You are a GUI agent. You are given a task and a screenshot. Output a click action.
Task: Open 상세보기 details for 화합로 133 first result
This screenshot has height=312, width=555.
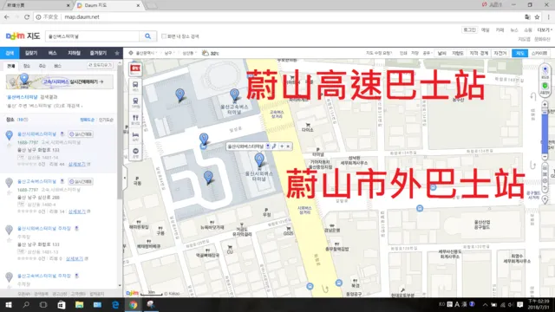click(x=77, y=164)
